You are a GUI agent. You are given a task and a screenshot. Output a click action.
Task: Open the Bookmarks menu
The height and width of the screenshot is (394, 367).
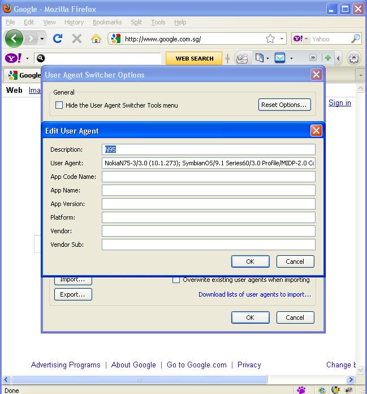tap(107, 23)
